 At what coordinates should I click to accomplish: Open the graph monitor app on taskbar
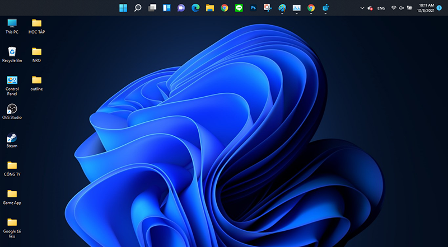297,8
